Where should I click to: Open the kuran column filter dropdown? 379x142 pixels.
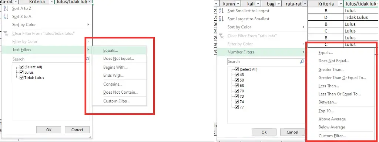tap(238, 4)
